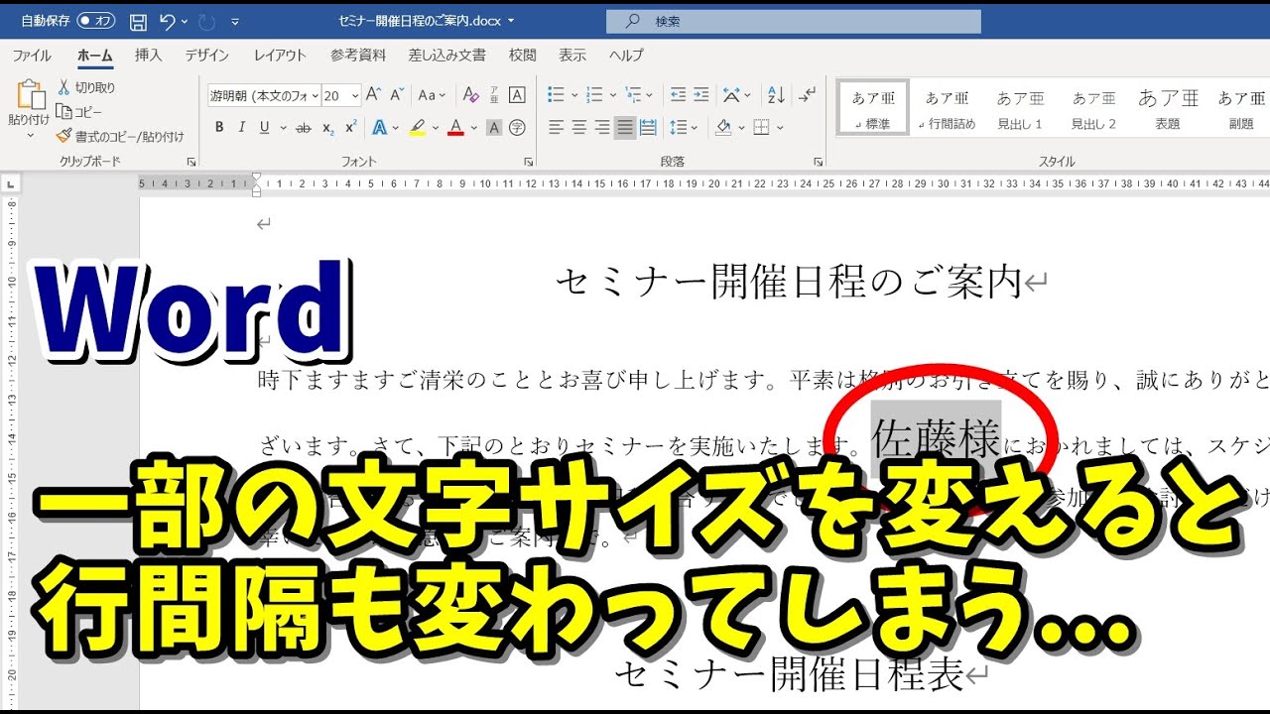This screenshot has height=714, width=1270.
Task: Open the numbered list dropdown arrow
Action: click(x=612, y=95)
